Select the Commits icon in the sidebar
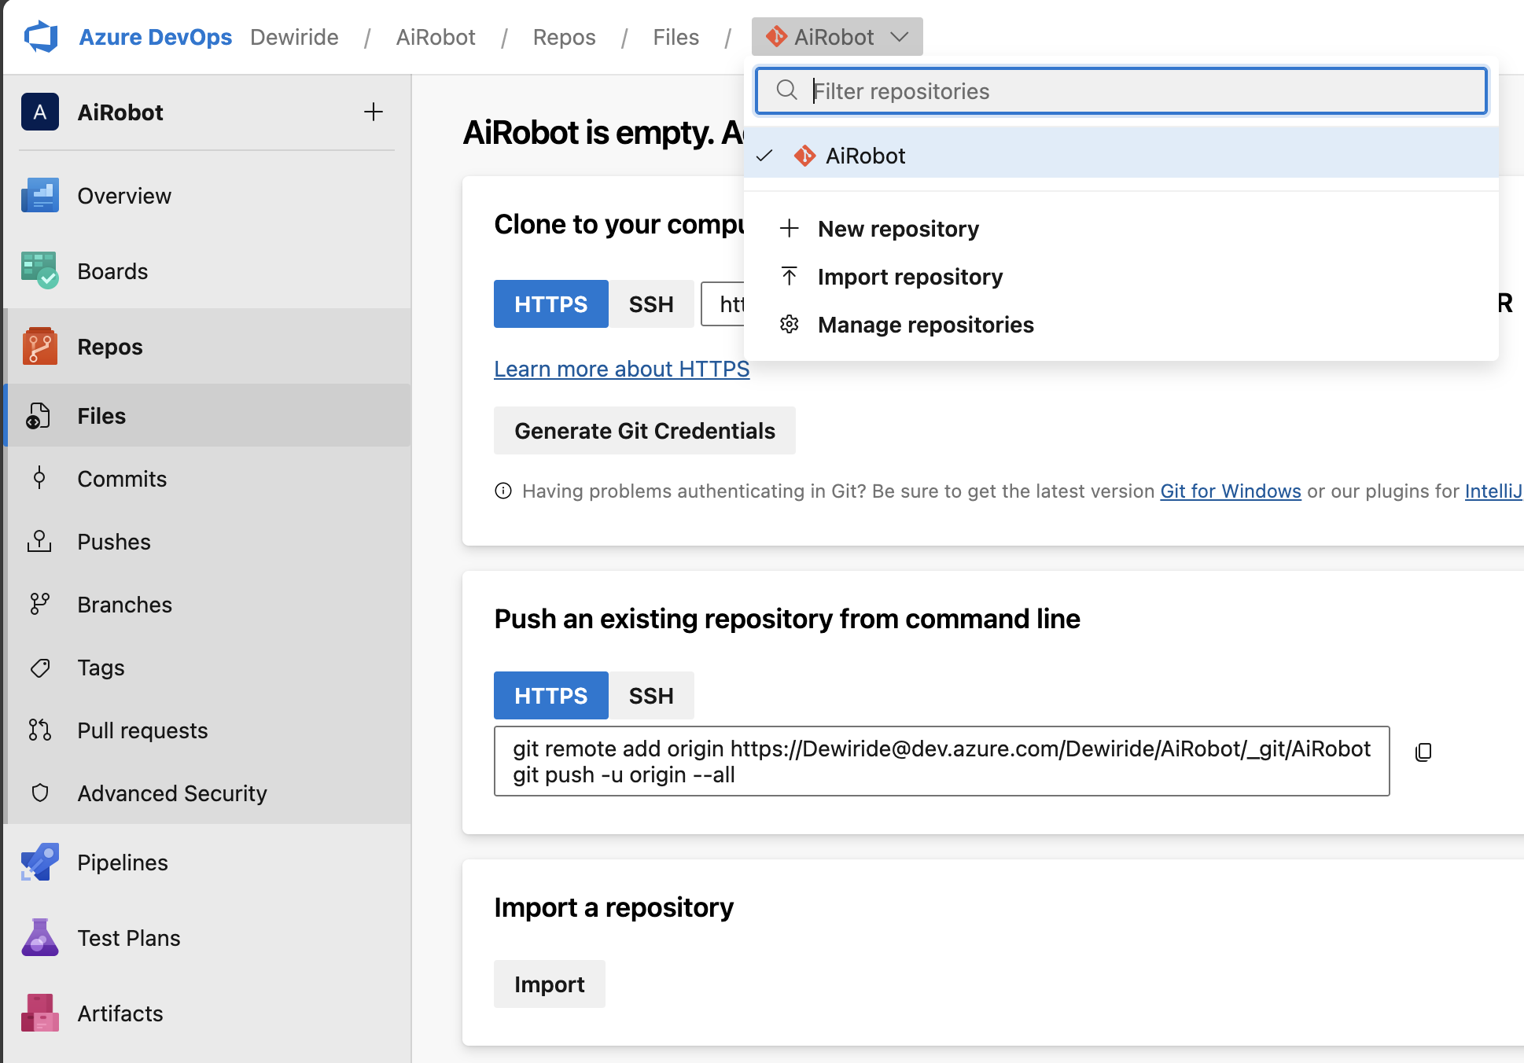This screenshot has width=1524, height=1063. coord(39,478)
